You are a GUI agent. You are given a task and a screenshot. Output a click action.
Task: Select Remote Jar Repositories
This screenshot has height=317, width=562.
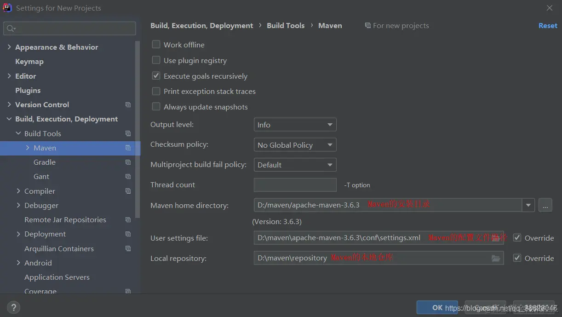coord(65,220)
